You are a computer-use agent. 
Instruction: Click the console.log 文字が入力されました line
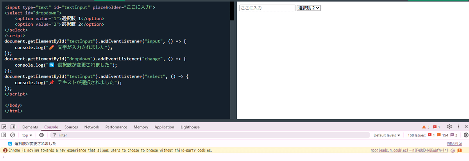(63, 47)
